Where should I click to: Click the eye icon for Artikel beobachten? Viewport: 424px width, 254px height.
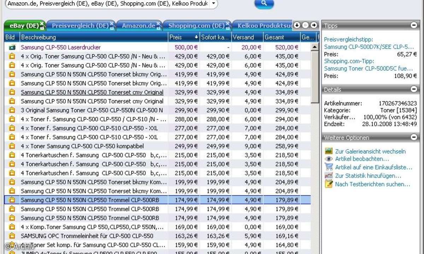click(x=329, y=159)
